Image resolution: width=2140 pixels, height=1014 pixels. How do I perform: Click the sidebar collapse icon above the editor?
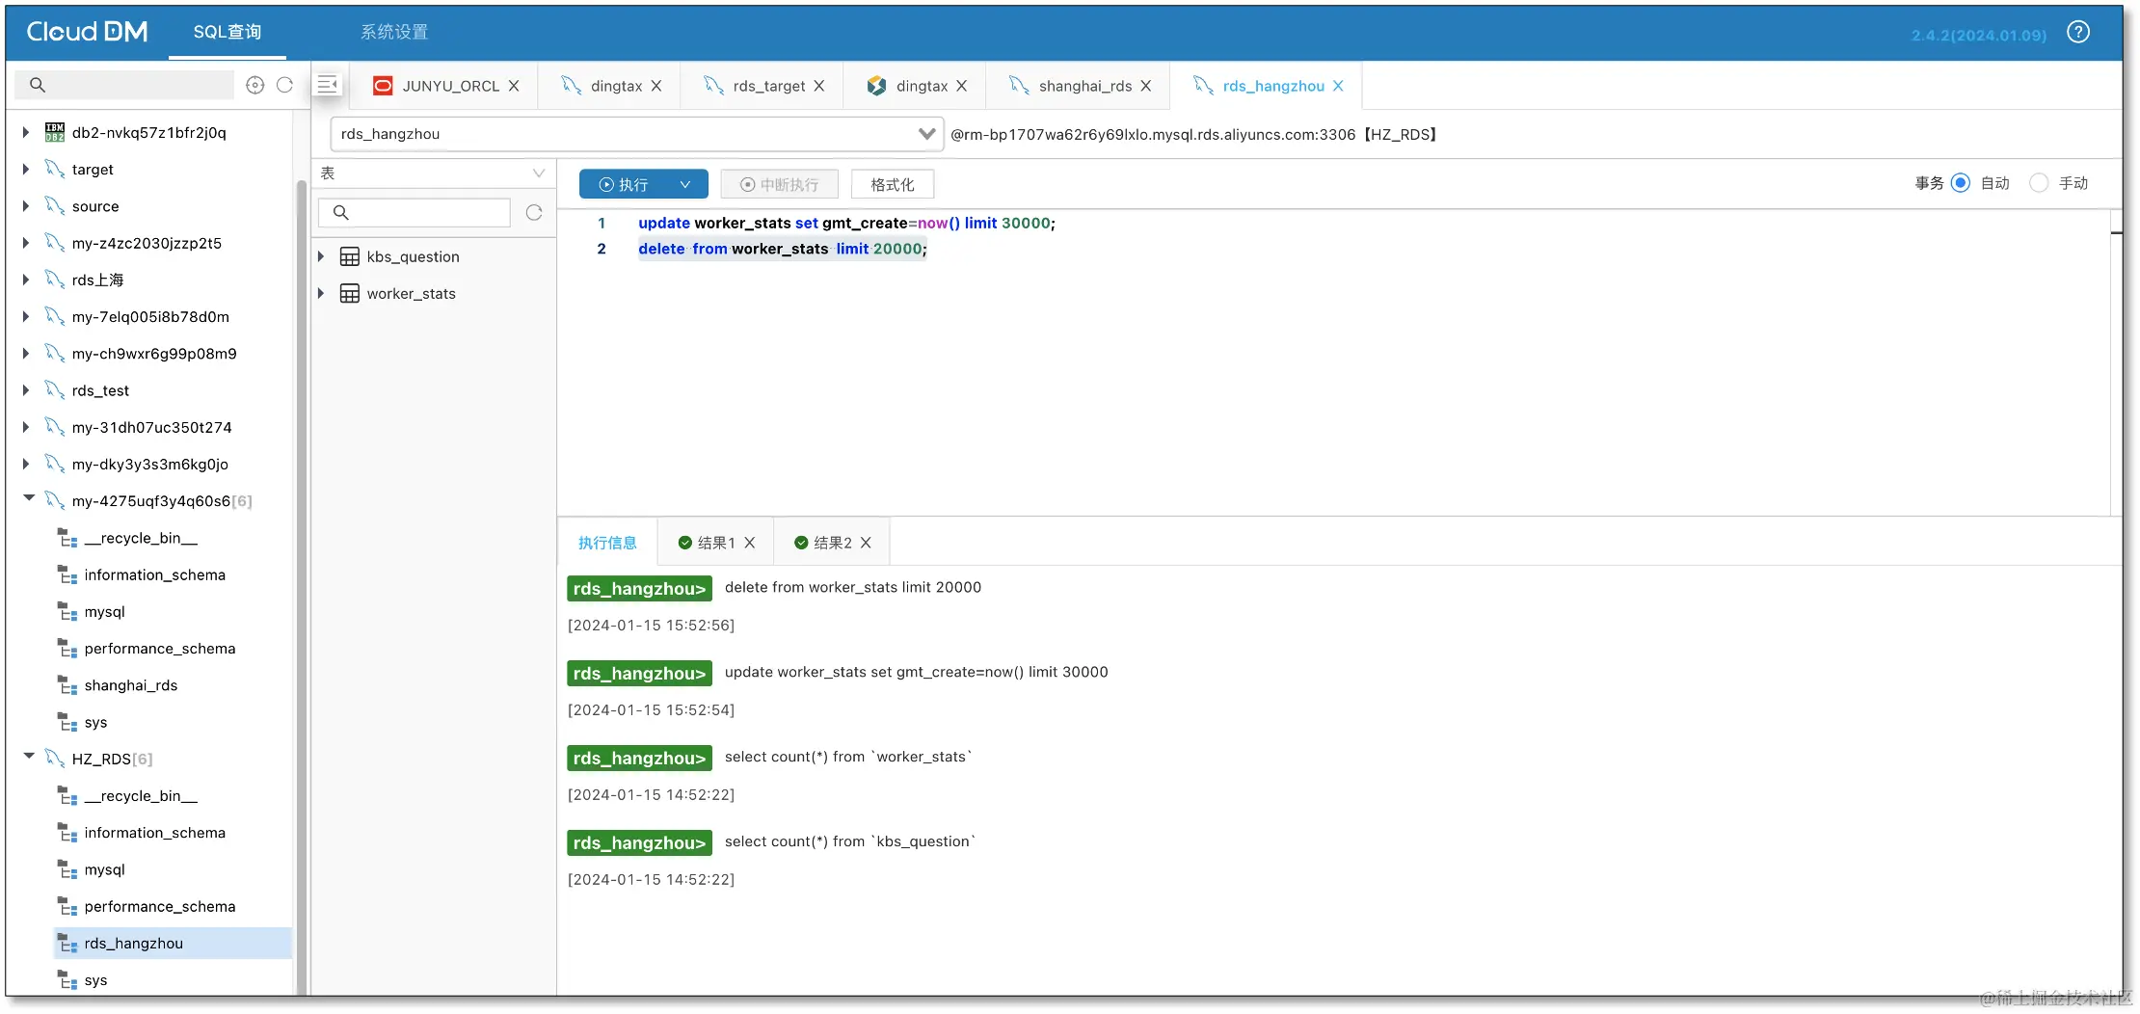coord(328,84)
